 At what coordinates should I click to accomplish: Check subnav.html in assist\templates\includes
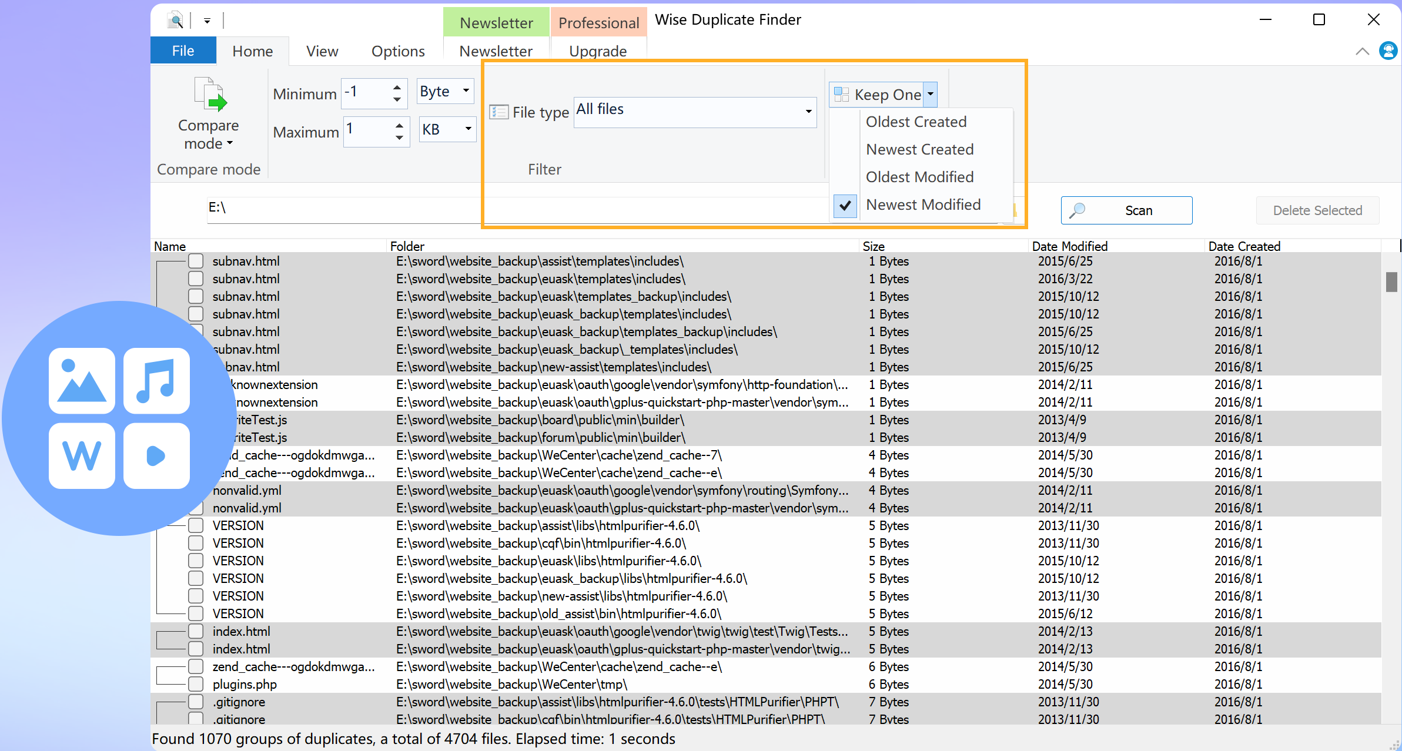point(196,261)
